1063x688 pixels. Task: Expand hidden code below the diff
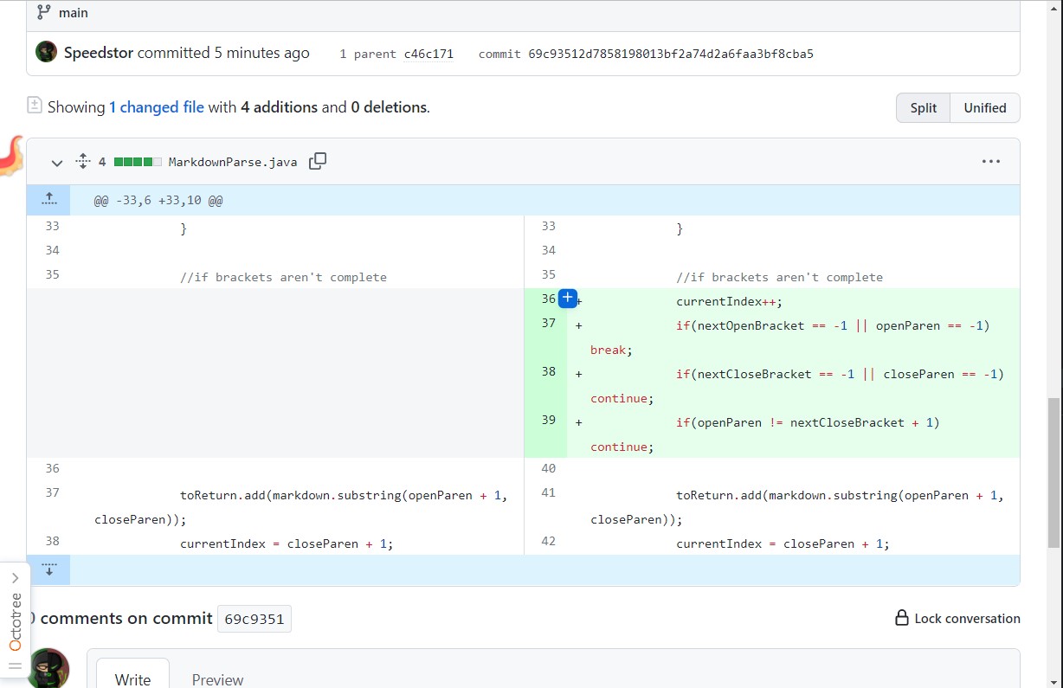[x=48, y=569]
